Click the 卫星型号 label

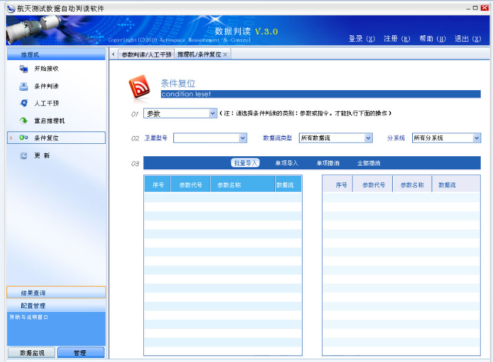point(156,138)
